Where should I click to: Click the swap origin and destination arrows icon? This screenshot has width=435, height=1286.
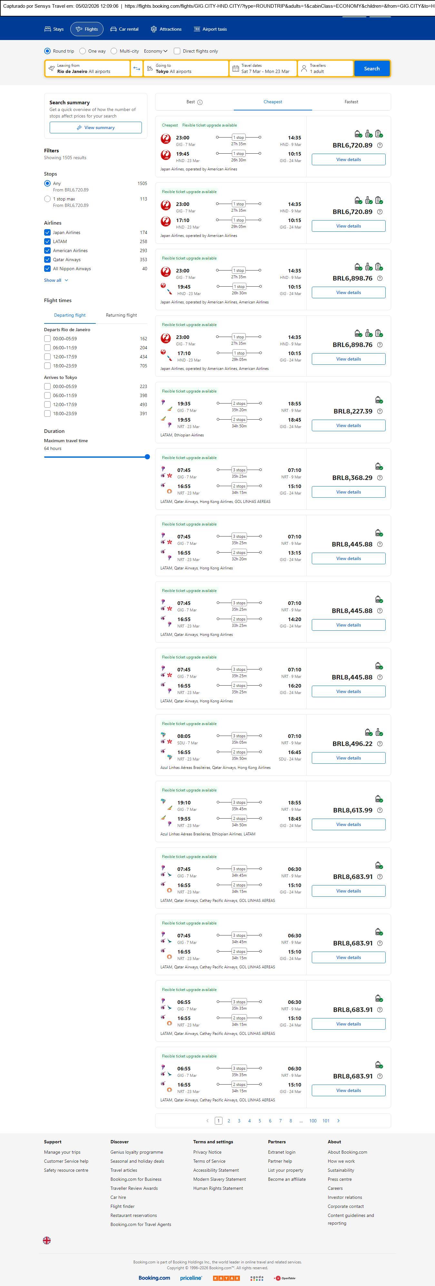pyautogui.click(x=137, y=68)
